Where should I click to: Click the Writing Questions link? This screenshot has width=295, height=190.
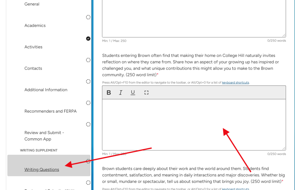42,169
